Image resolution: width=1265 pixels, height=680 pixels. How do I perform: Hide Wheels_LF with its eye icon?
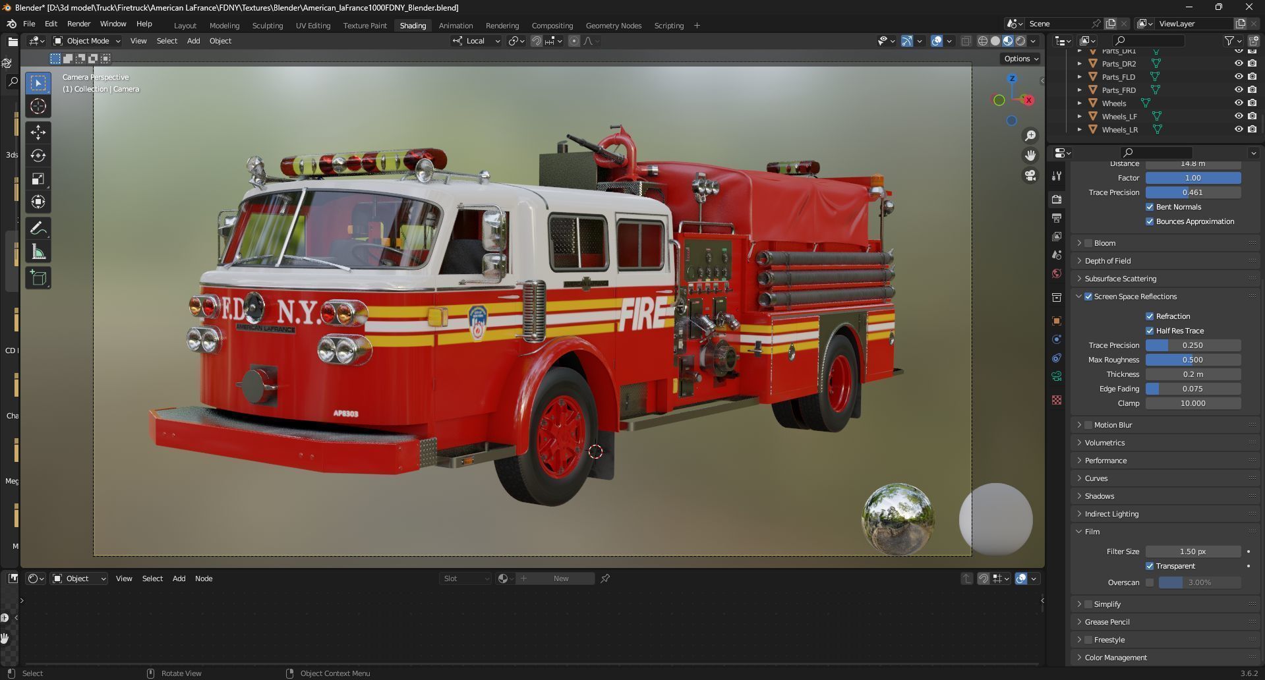click(x=1239, y=116)
